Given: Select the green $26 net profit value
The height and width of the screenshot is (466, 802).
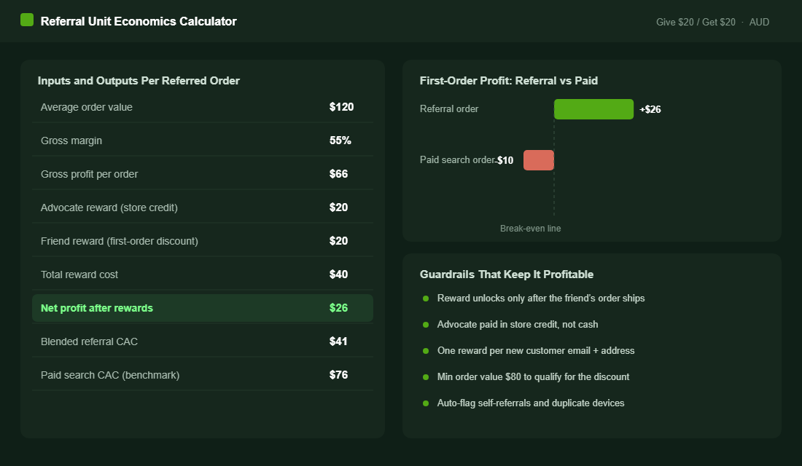Looking at the screenshot, I should pos(338,307).
